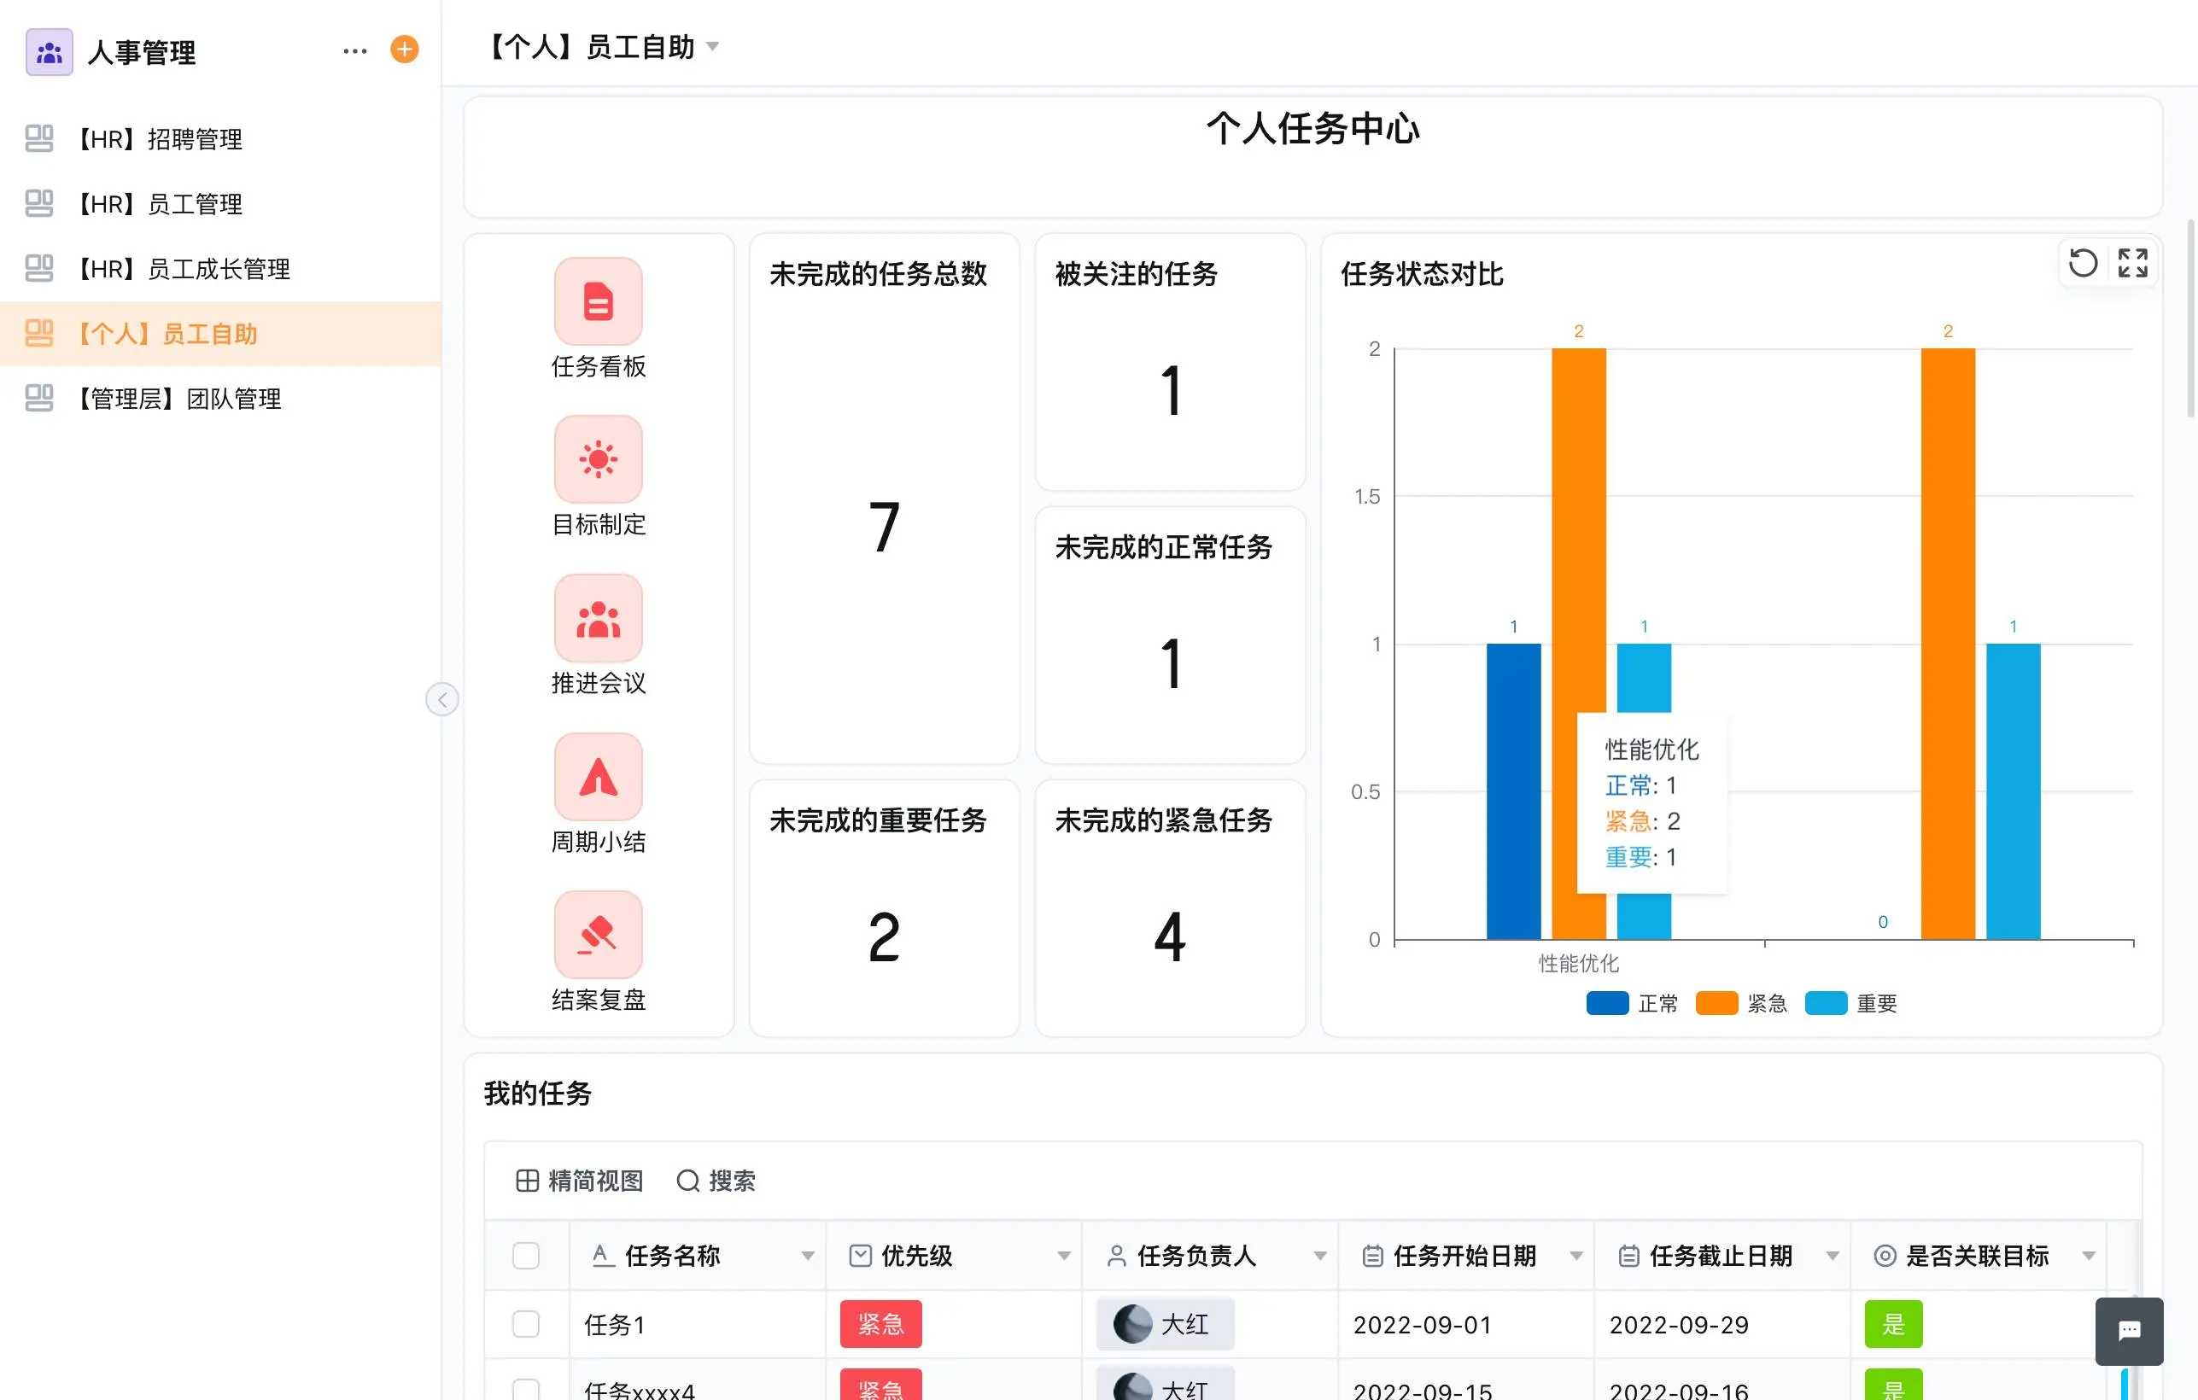2198x1400 pixels.
Task: Click the 紧急 tag in 任务1 row
Action: click(x=881, y=1324)
